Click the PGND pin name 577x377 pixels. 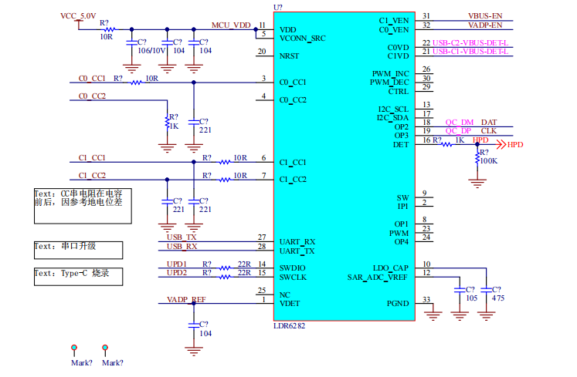[398, 304]
